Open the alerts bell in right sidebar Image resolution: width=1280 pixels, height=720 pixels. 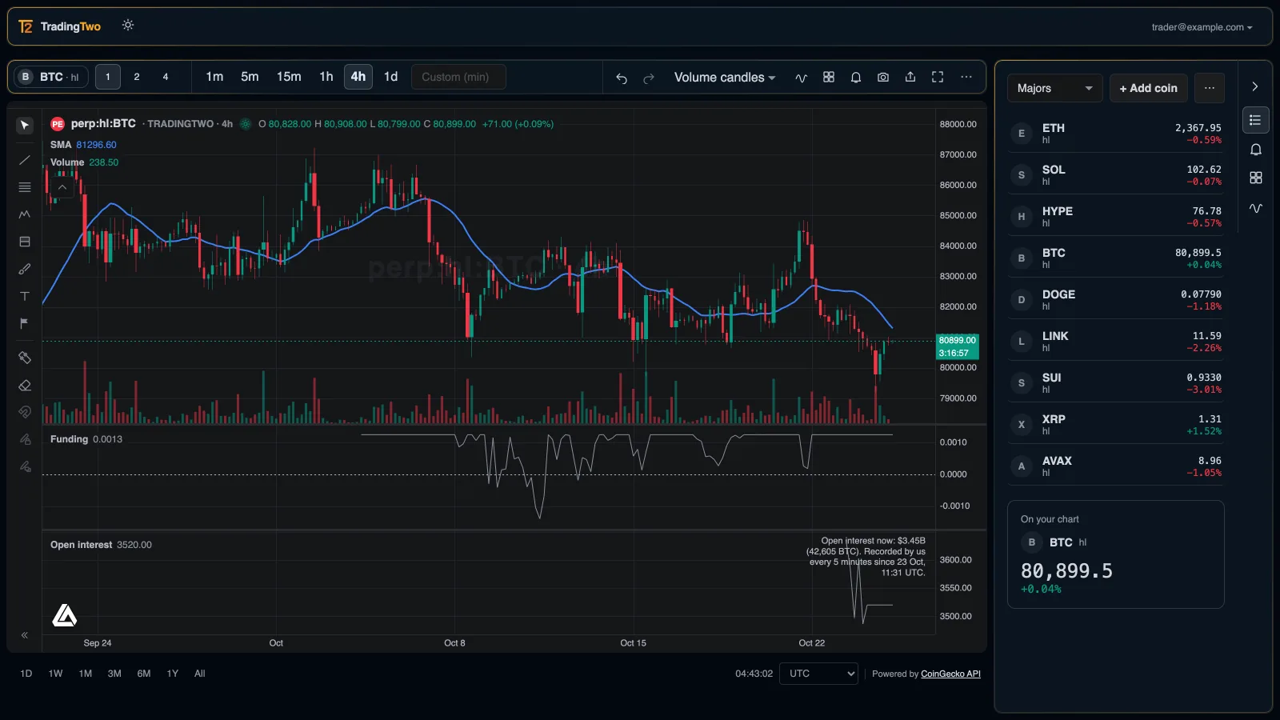[1255, 150]
